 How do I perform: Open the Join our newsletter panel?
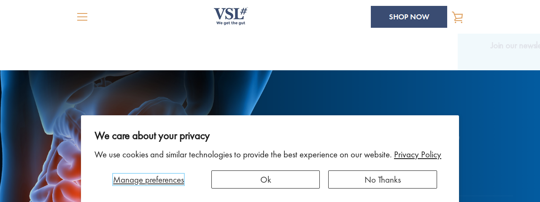click(515, 45)
